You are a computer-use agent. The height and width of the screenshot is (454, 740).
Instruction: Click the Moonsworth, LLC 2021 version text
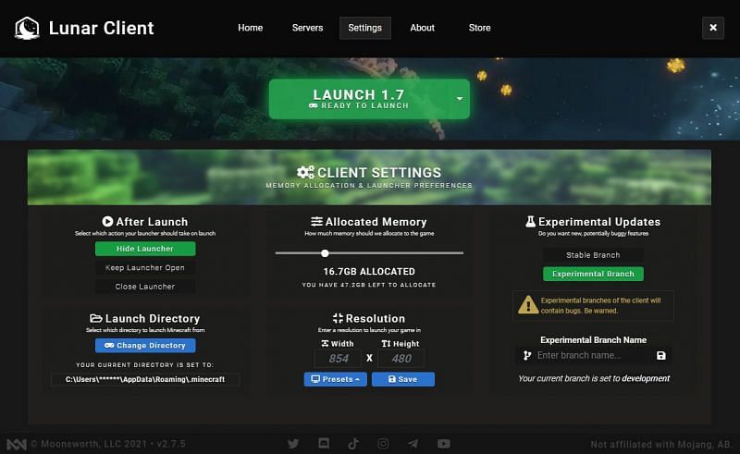108,444
